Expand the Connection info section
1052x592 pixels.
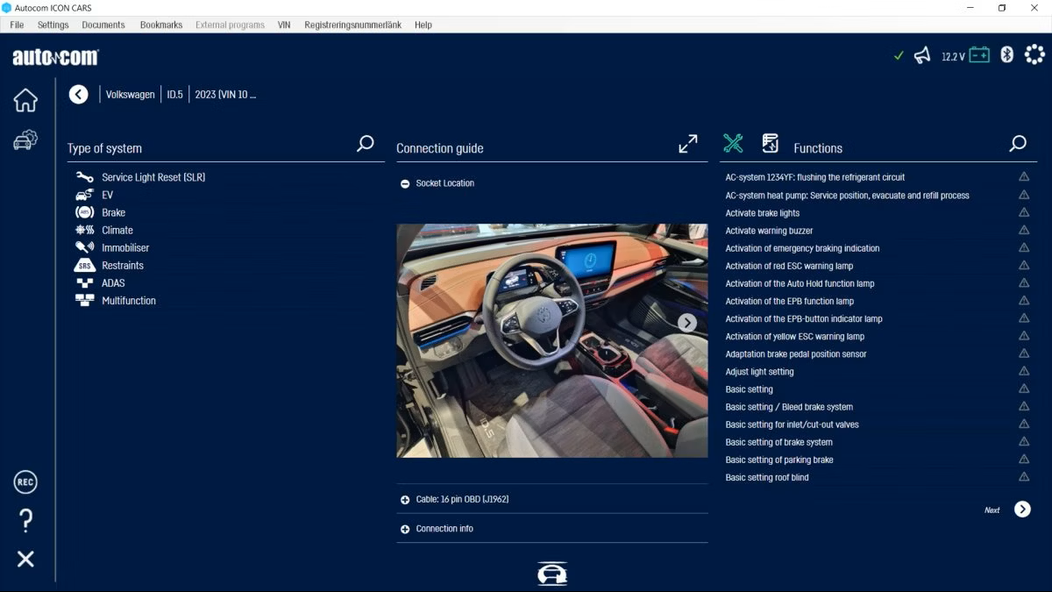(405, 529)
